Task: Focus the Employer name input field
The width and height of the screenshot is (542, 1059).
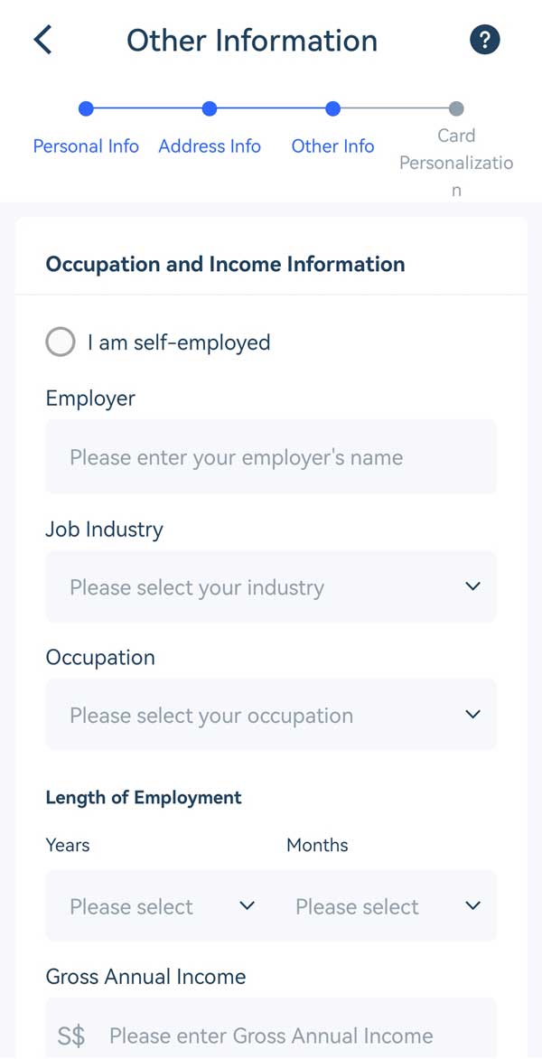Action: click(271, 457)
